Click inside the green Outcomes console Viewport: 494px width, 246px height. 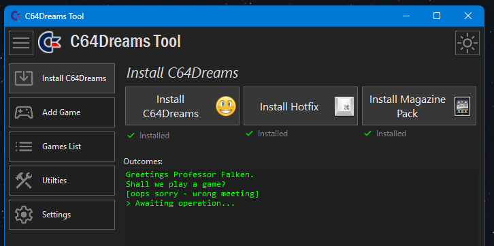[x=301, y=208]
